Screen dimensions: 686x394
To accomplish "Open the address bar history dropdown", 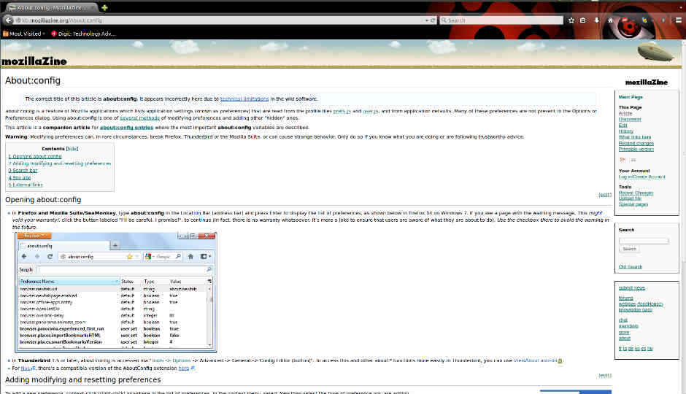I will 427,20.
